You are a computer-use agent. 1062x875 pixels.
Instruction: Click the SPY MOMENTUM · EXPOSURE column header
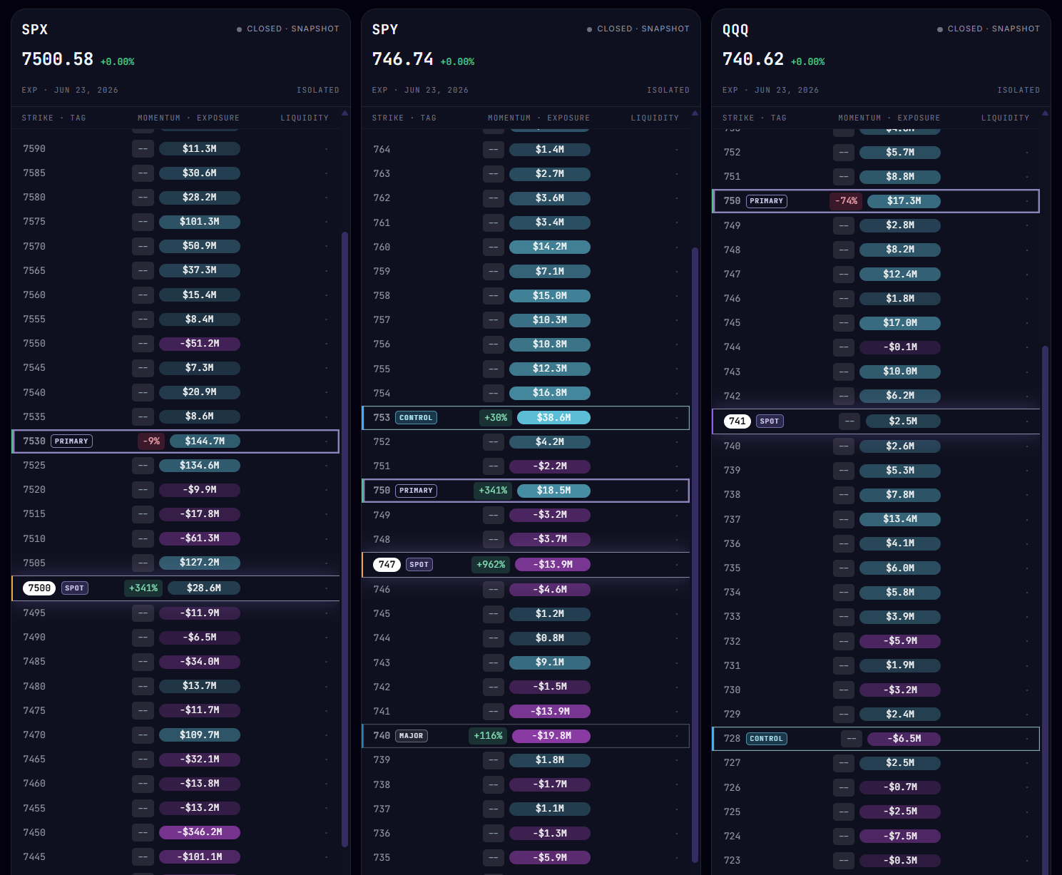click(538, 118)
